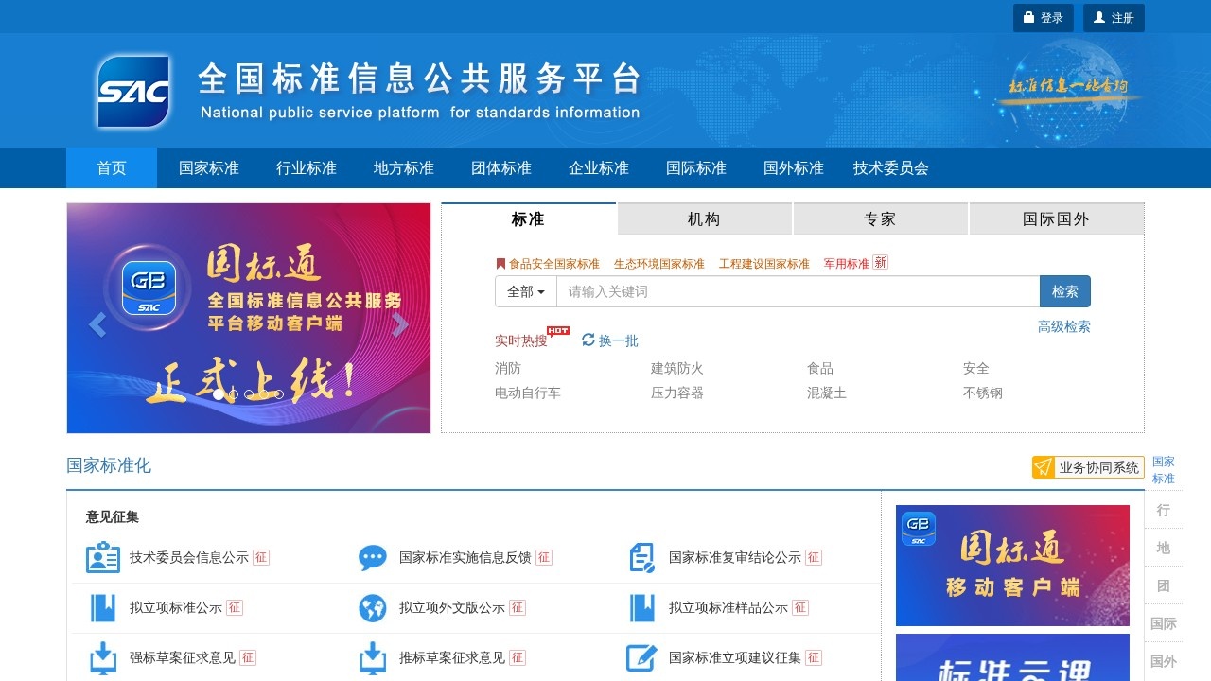1211x681 pixels.
Task: Open the 国外标准 navigation item
Action: click(x=794, y=167)
